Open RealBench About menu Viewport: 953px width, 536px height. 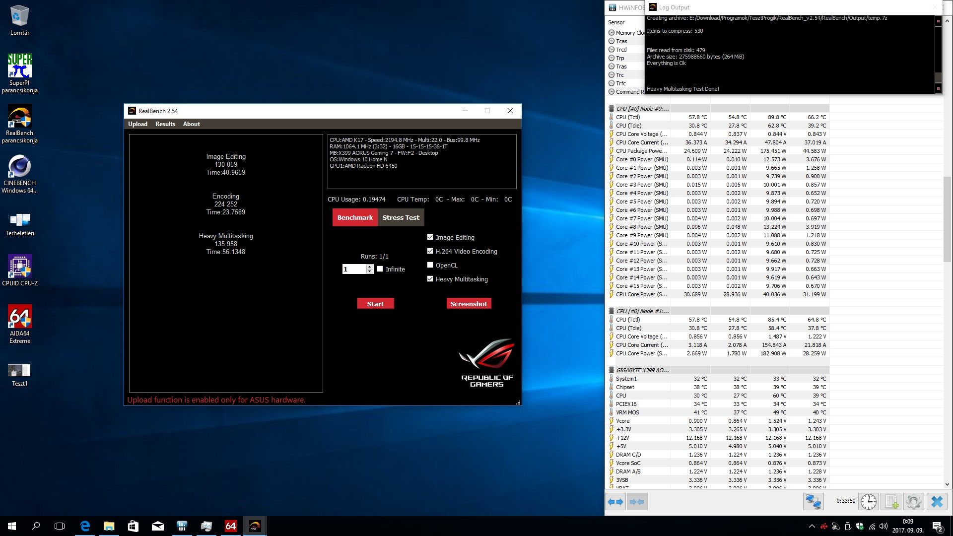[191, 124]
